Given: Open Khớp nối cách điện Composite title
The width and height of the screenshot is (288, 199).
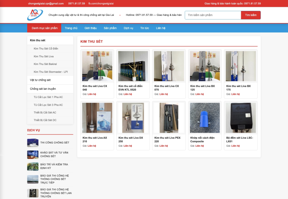Looking at the screenshot, I should click(202, 140).
